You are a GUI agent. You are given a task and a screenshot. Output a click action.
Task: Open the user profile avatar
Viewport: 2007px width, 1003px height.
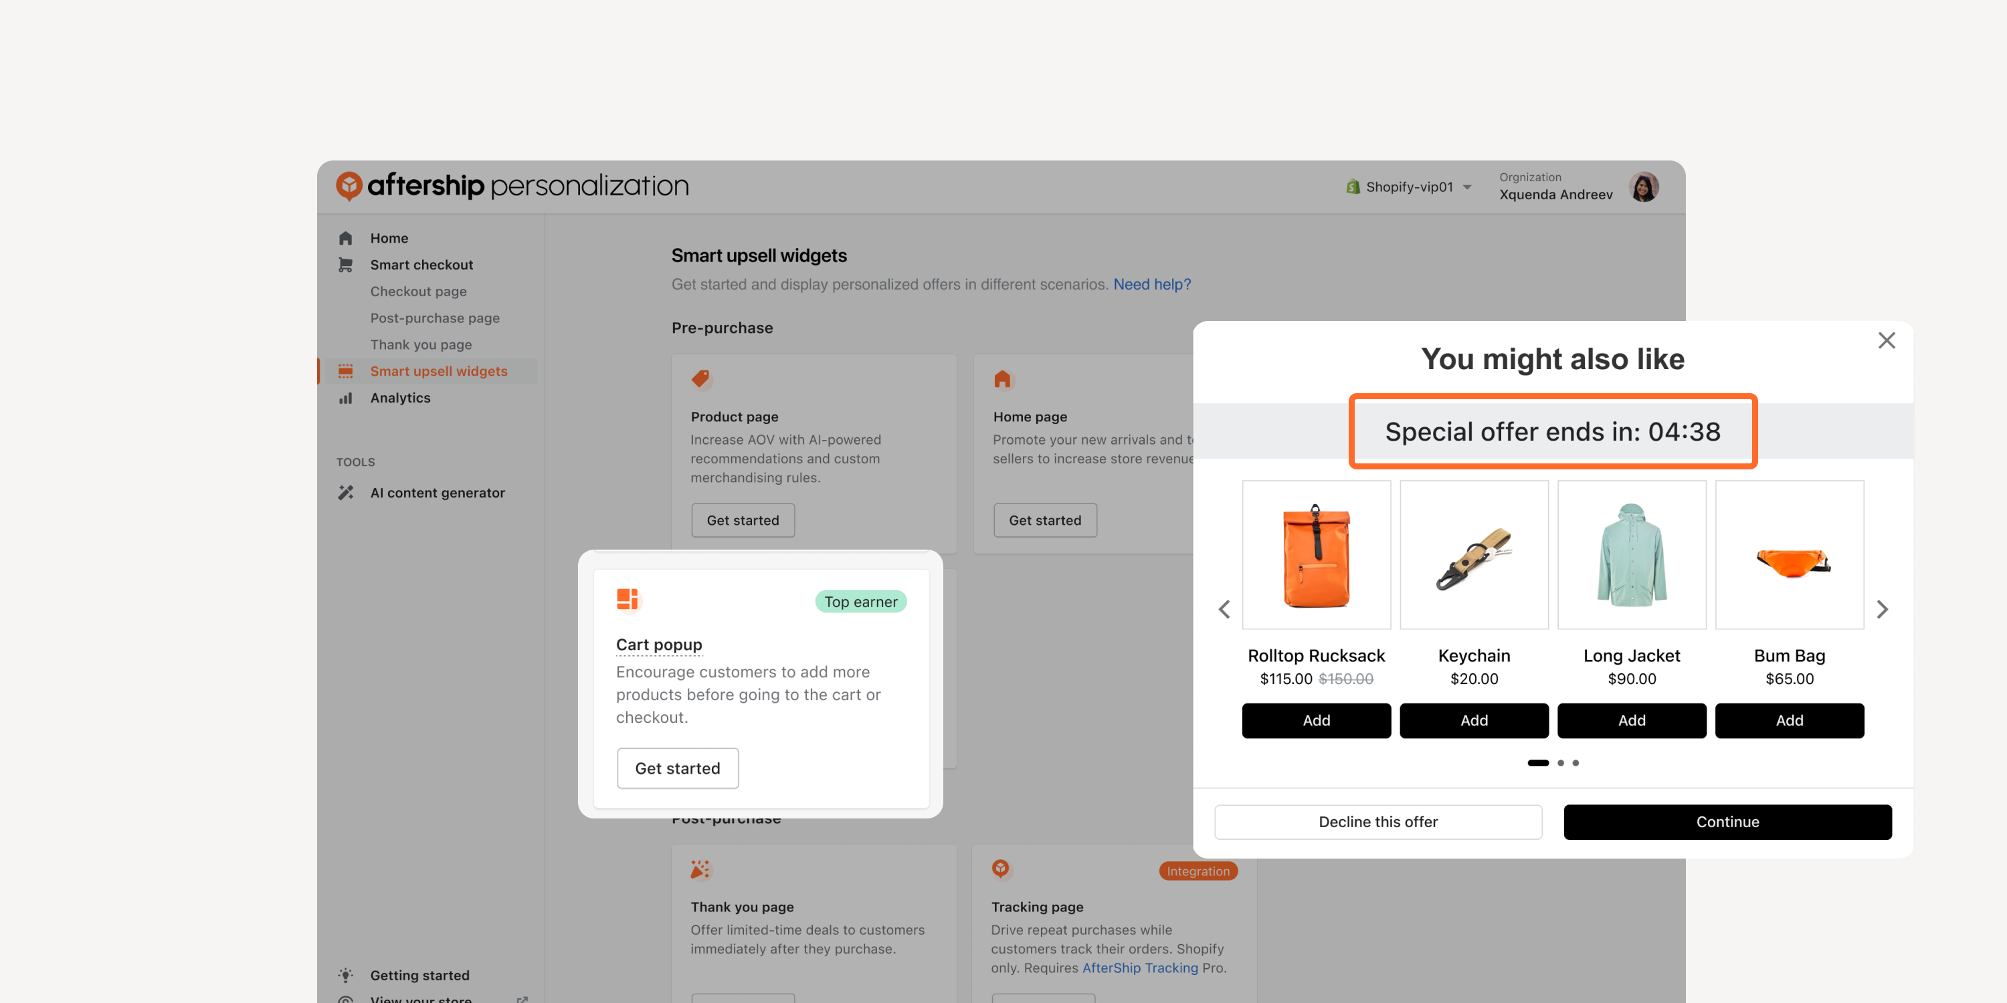[x=1643, y=186]
